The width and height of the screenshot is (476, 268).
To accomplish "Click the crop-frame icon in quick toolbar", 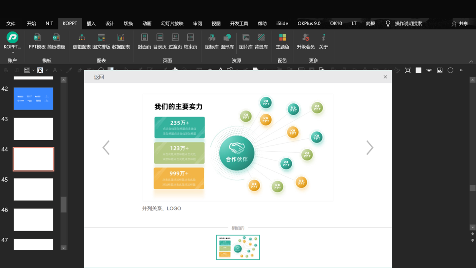I will pos(408,70).
